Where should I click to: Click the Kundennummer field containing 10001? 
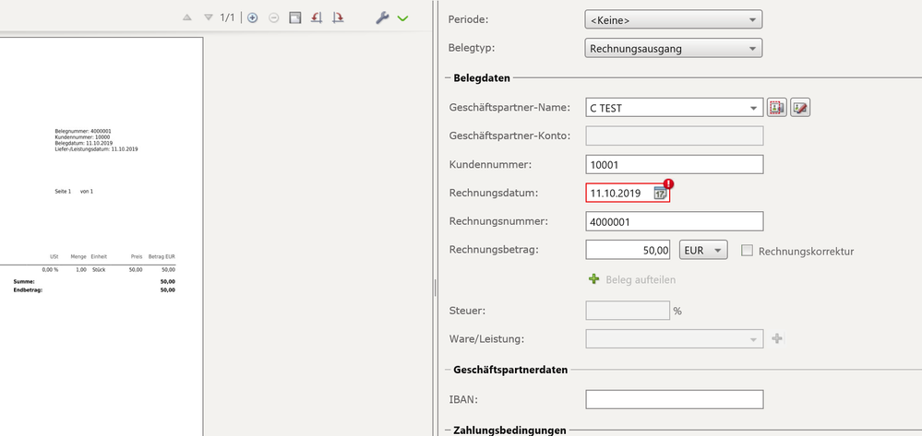(x=675, y=164)
